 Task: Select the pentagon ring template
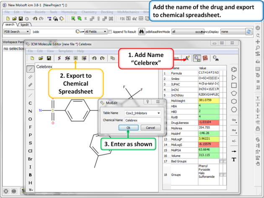[234, 93]
